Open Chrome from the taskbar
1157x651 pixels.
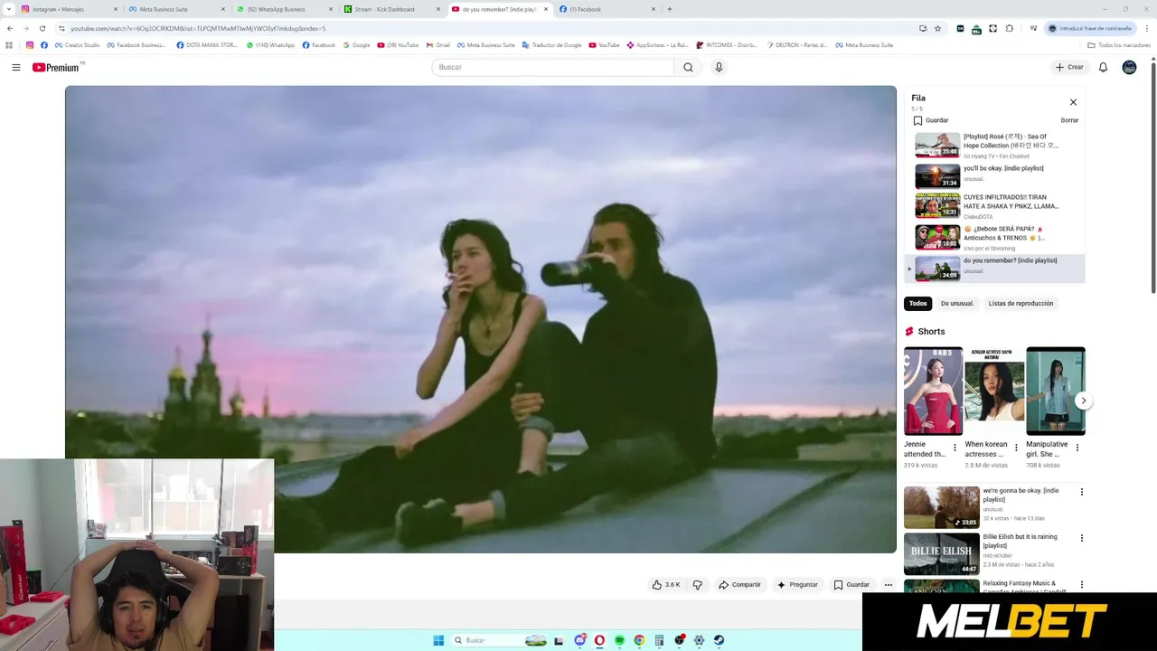[639, 640]
